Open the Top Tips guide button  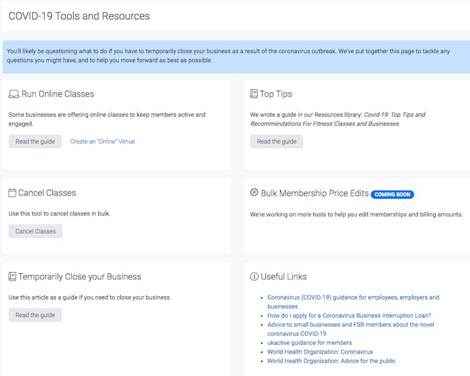[277, 142]
